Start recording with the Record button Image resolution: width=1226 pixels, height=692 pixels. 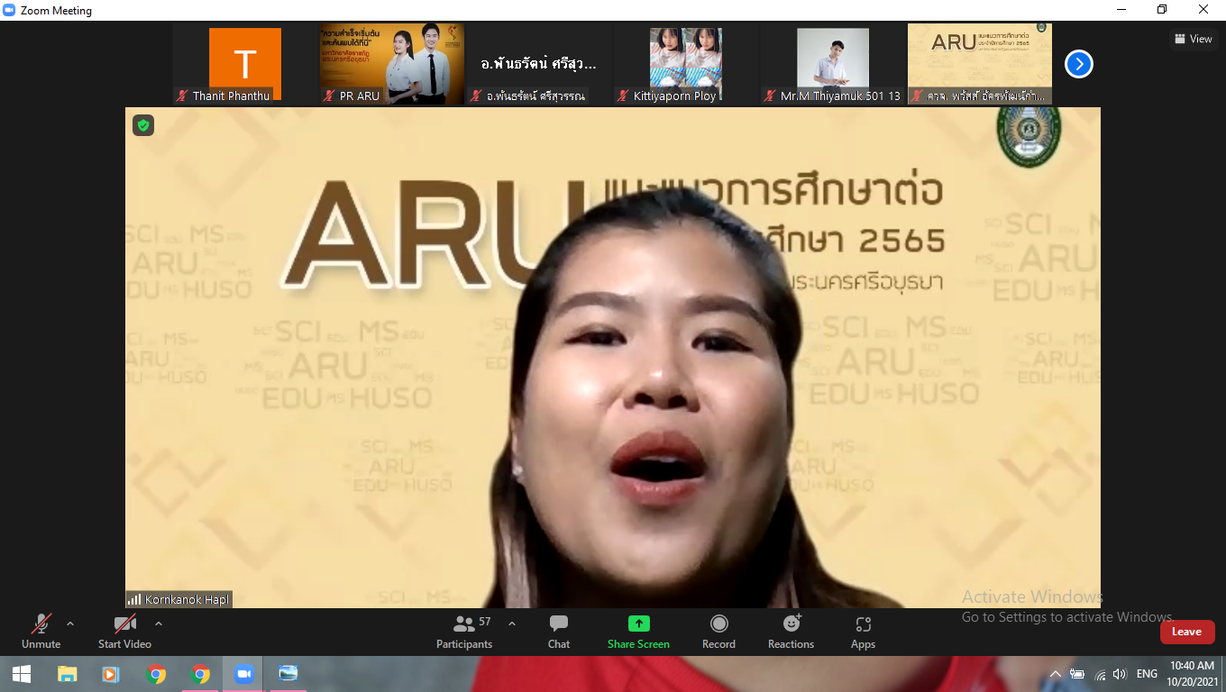coord(718,632)
